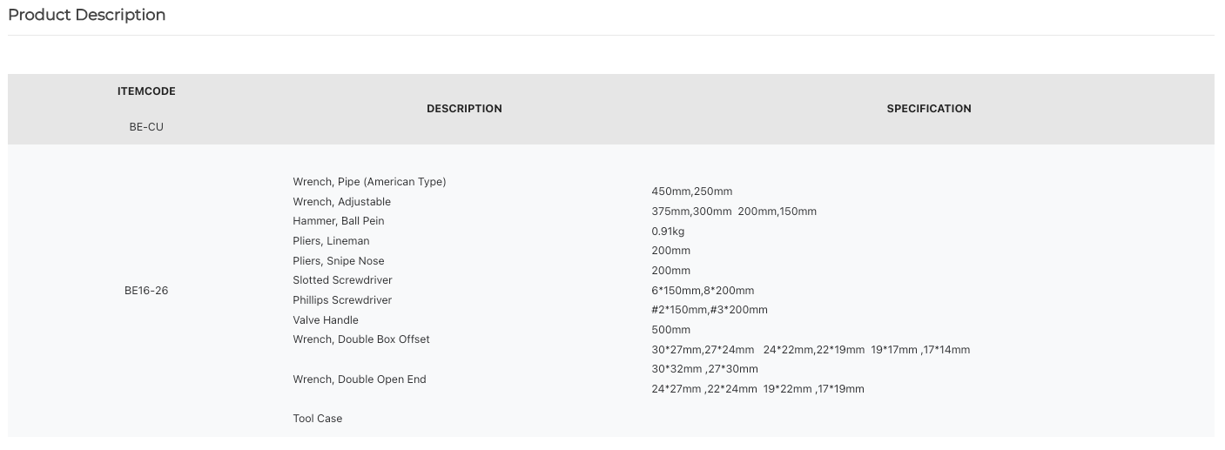The width and height of the screenshot is (1225, 450).
Task: Click the SPECIFICATION column header
Action: tap(929, 109)
